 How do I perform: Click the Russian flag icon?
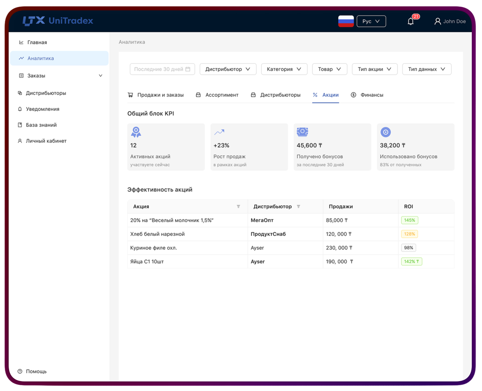coord(346,21)
